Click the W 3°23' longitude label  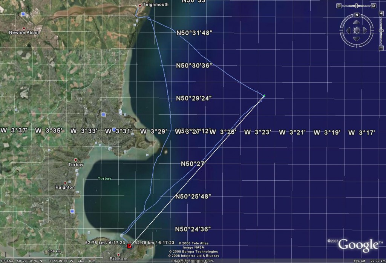pos(258,132)
